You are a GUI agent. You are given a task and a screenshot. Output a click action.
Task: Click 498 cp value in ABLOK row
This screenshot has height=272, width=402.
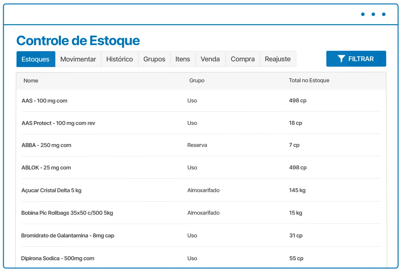point(298,168)
